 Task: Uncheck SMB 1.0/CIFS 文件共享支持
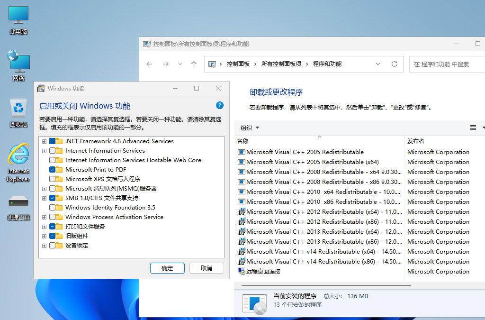52,198
